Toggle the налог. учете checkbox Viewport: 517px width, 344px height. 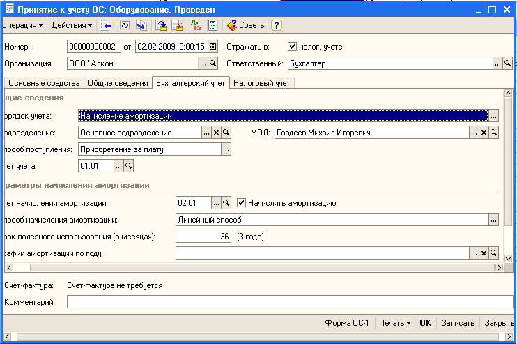tap(293, 47)
